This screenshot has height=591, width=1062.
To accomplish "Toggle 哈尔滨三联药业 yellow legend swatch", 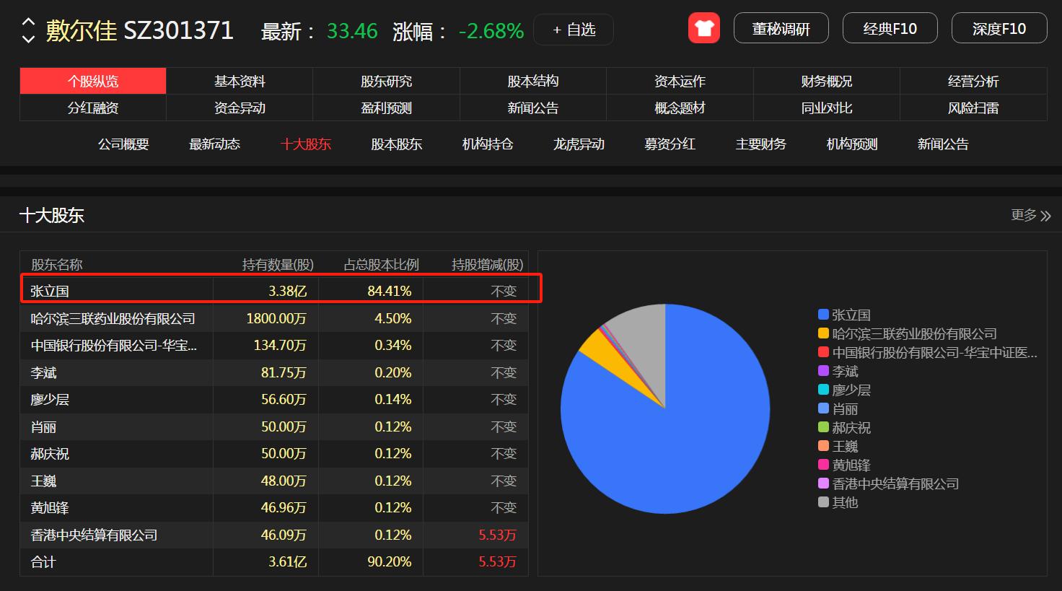I will tap(823, 333).
